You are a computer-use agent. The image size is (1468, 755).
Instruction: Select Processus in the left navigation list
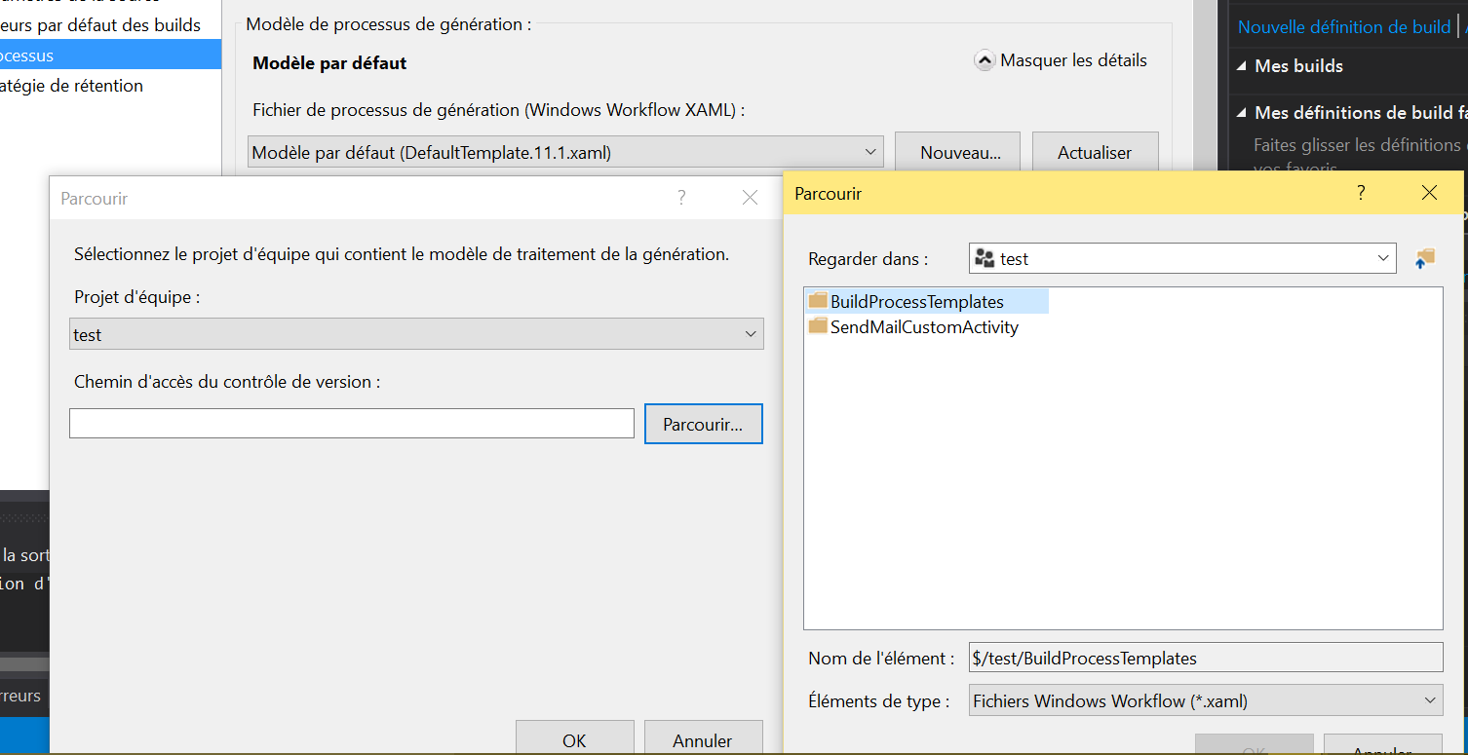pos(110,55)
